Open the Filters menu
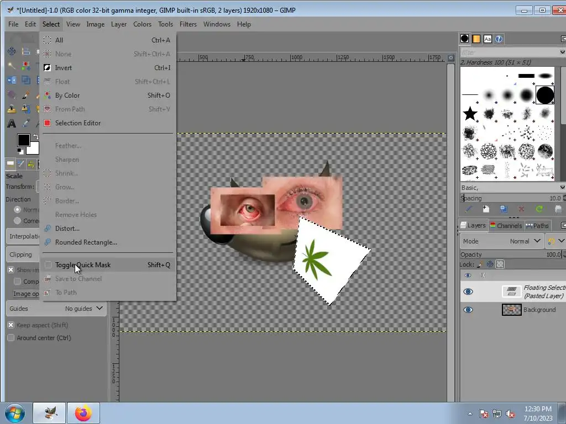Viewport: 566px width, 424px height. [188, 24]
